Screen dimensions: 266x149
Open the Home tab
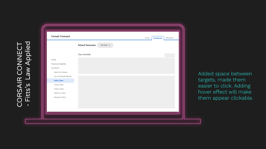[x=147, y=38]
